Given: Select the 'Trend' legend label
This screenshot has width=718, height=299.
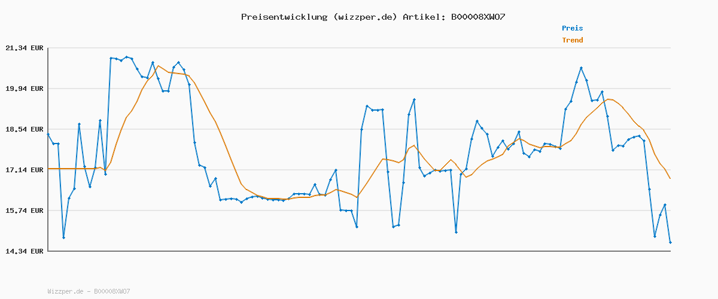Looking at the screenshot, I should coord(572,41).
